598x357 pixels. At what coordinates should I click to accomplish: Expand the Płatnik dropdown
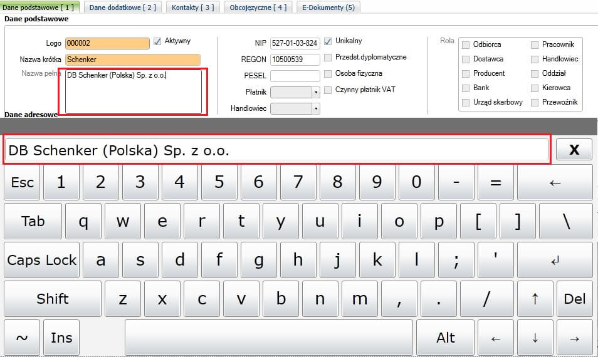click(x=316, y=92)
